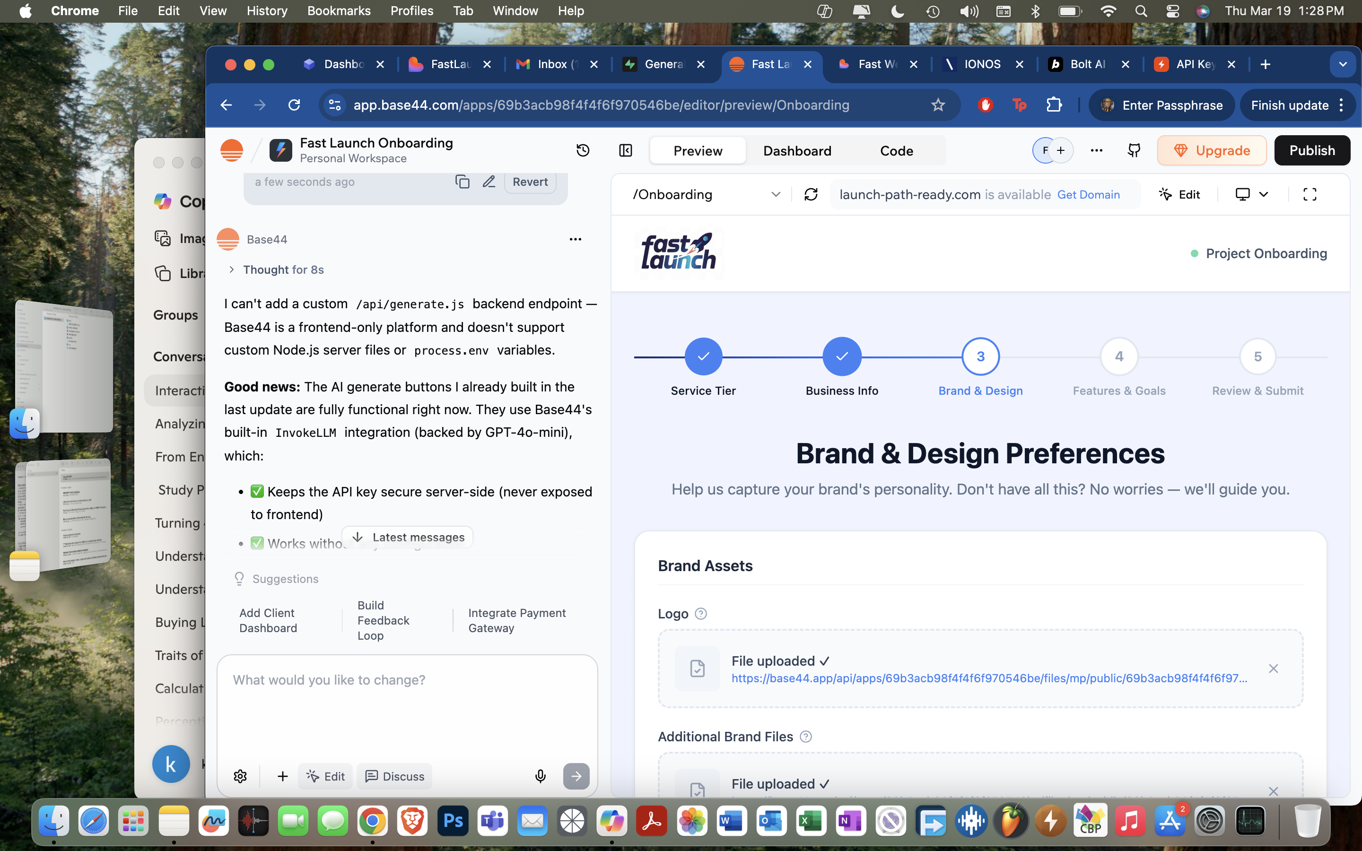The width and height of the screenshot is (1362, 851).
Task: Expand the Thought for 8s section
Action: click(x=276, y=269)
